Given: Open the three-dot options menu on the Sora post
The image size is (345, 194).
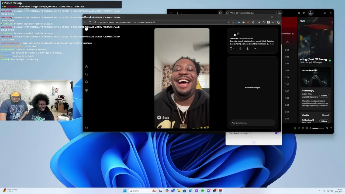Looking at the screenshot, I should coord(255,48).
